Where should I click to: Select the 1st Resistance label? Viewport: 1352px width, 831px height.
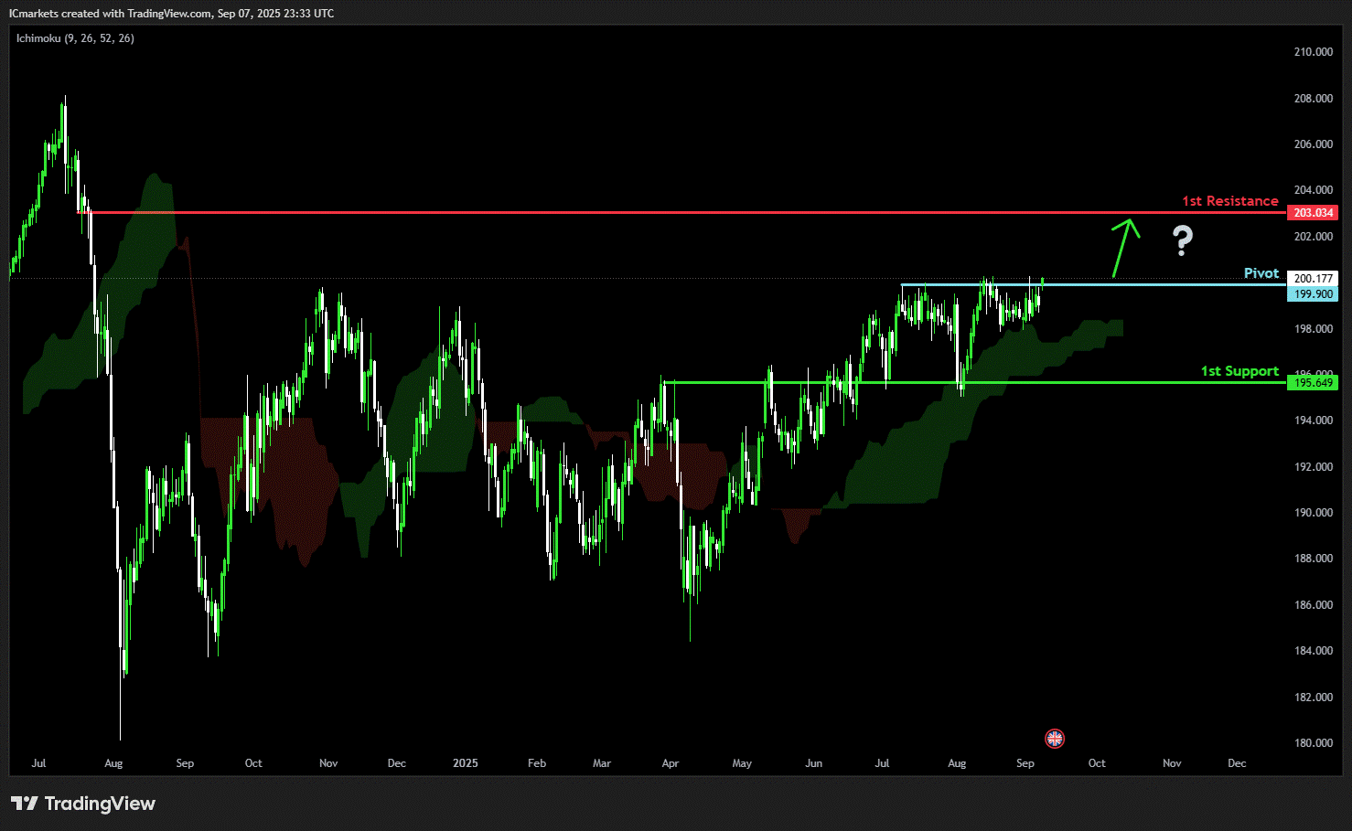click(x=1229, y=201)
